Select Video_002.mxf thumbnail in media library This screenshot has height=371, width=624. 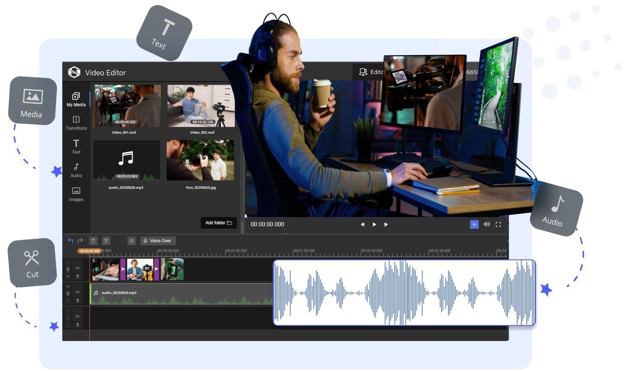201,106
